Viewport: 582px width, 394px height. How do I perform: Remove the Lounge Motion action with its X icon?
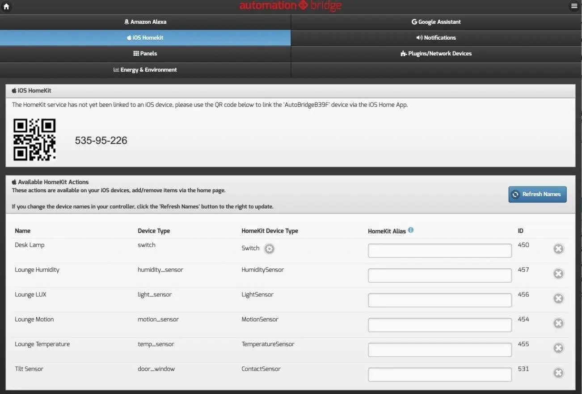pyautogui.click(x=558, y=322)
